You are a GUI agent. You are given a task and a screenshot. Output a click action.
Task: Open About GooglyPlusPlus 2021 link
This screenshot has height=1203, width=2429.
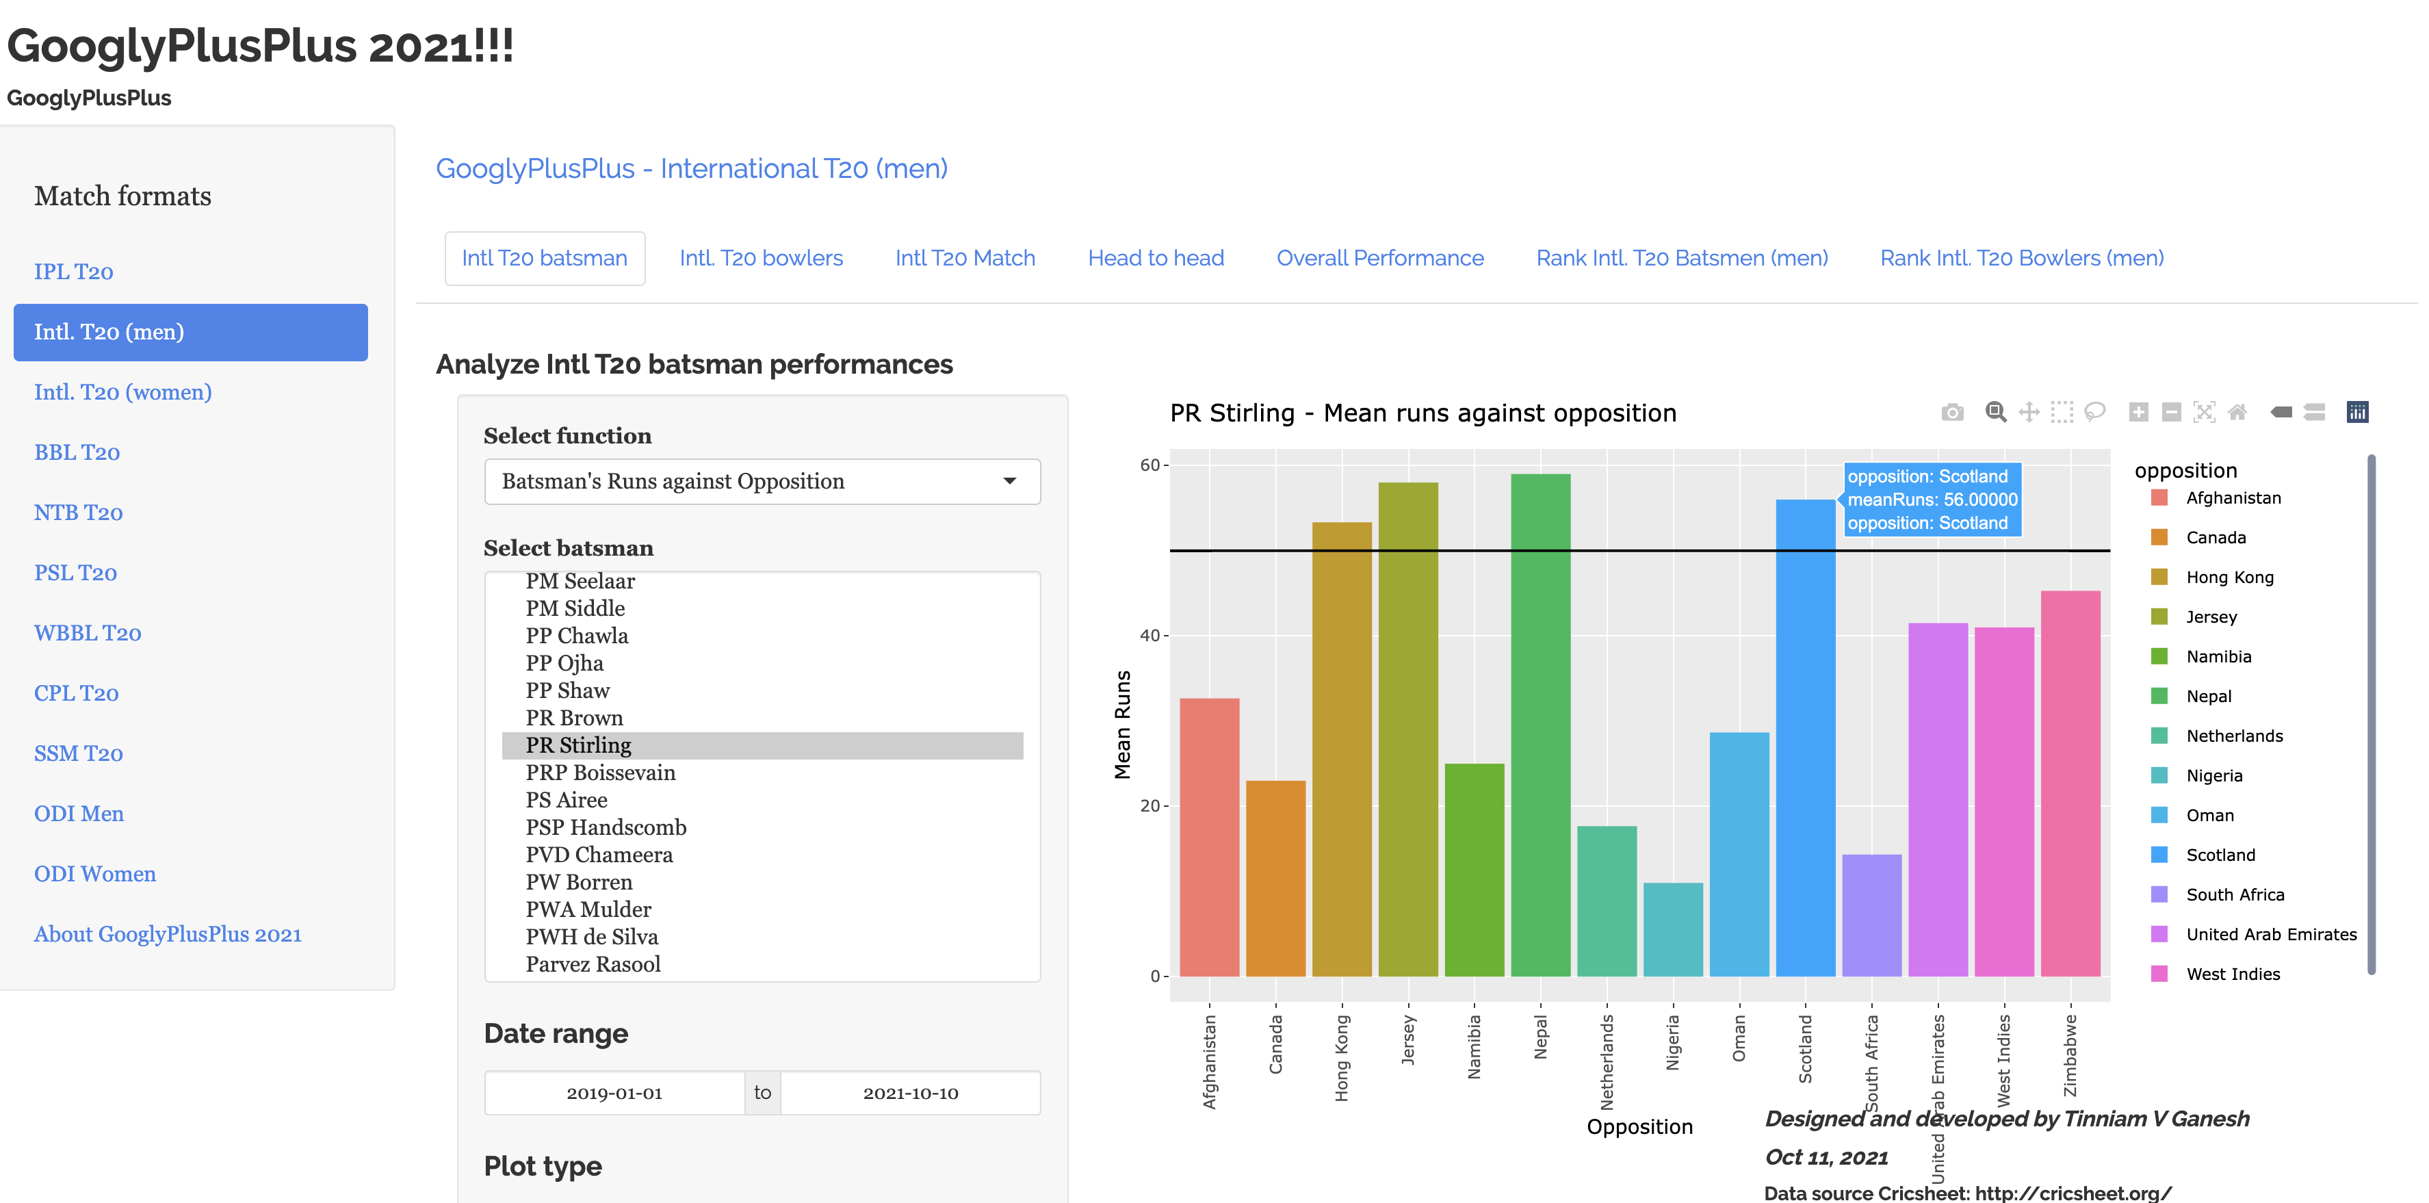coord(168,934)
